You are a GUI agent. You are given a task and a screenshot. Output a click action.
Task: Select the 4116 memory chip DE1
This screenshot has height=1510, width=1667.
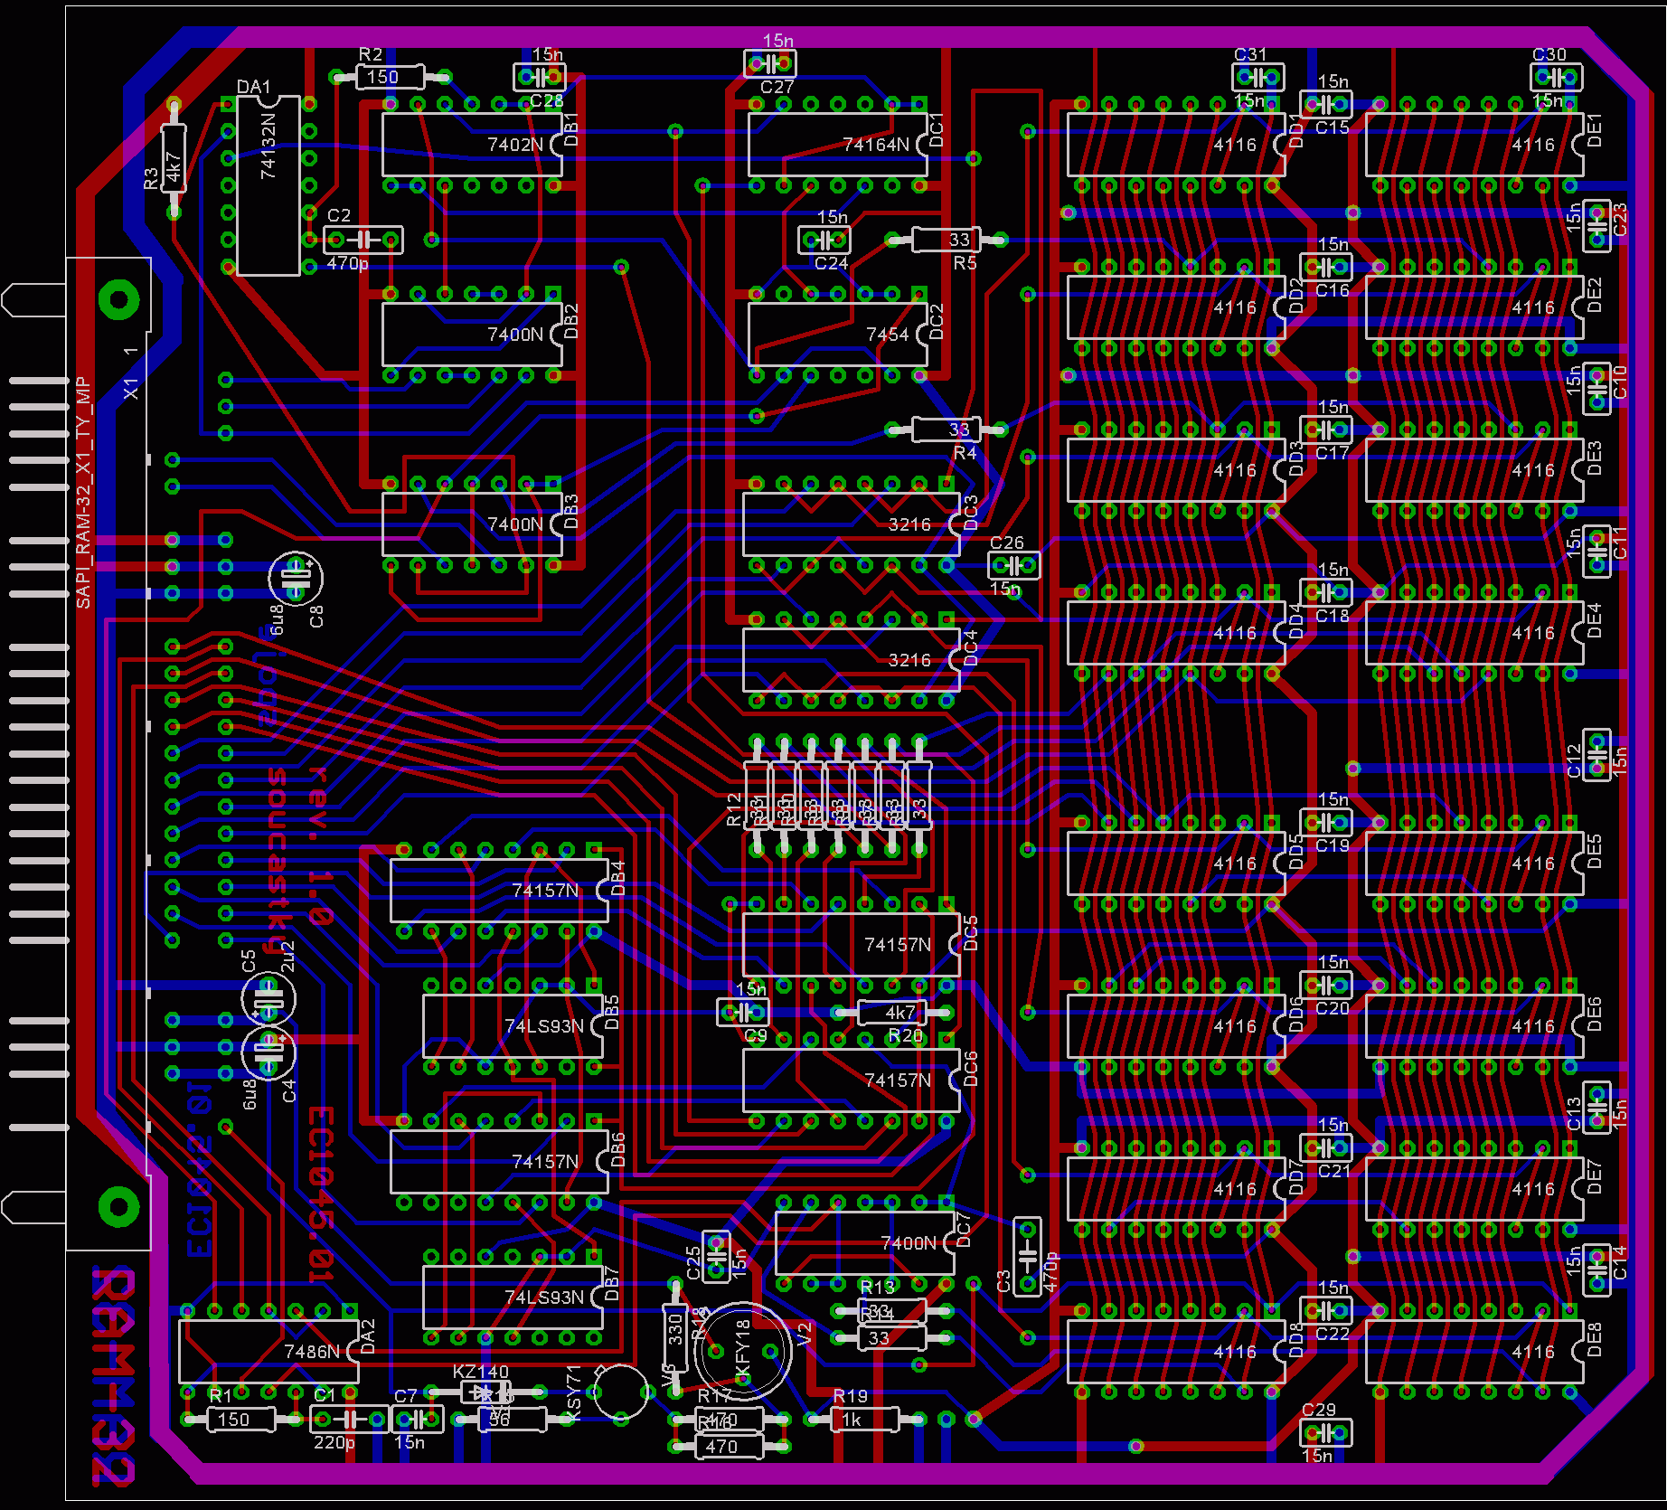(x=1474, y=145)
